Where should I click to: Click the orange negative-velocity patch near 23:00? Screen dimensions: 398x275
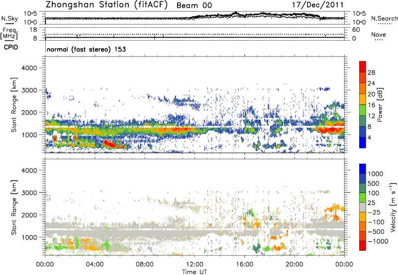334,209
